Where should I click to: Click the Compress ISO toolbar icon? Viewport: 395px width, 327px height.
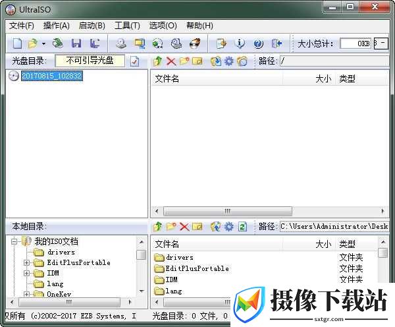[x=158, y=44]
